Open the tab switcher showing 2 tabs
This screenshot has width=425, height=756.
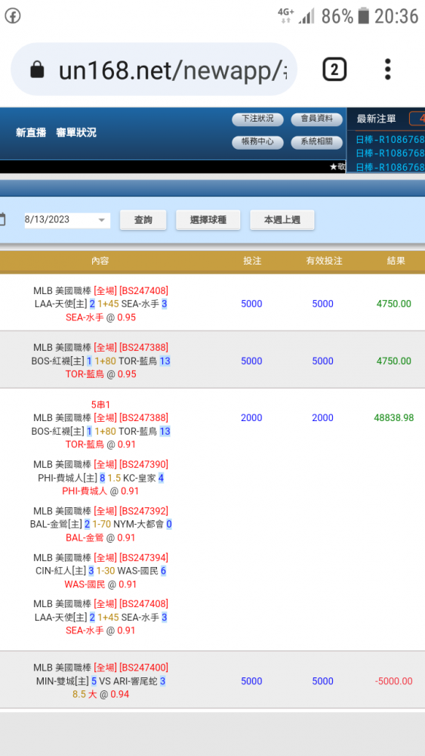point(334,70)
